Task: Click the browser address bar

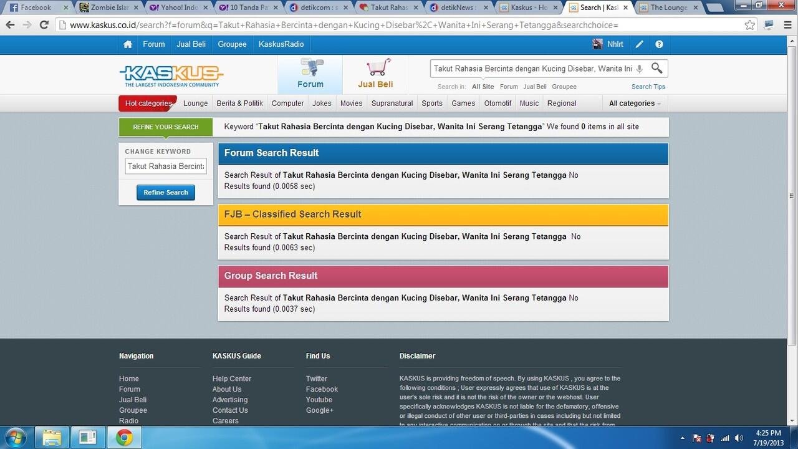Action: click(399, 25)
